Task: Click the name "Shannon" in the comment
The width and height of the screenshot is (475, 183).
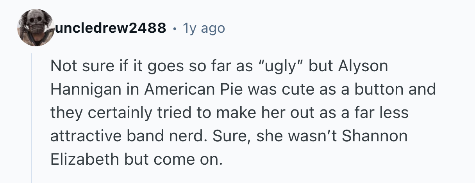Action: click(x=374, y=136)
